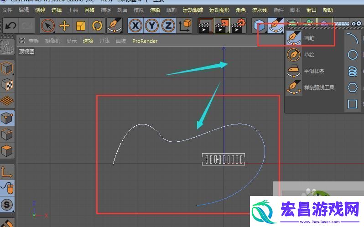Toggle Tweak mode mouse icon
The height and width of the screenshot is (227, 364).
(x=7, y=188)
